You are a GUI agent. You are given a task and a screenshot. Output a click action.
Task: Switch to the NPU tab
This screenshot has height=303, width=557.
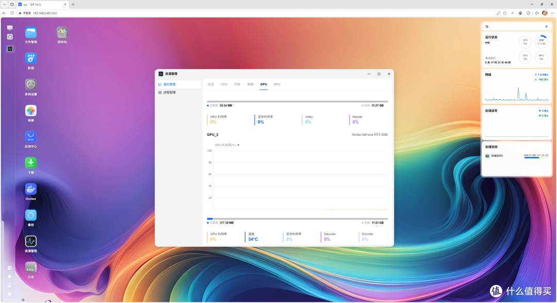(x=277, y=84)
